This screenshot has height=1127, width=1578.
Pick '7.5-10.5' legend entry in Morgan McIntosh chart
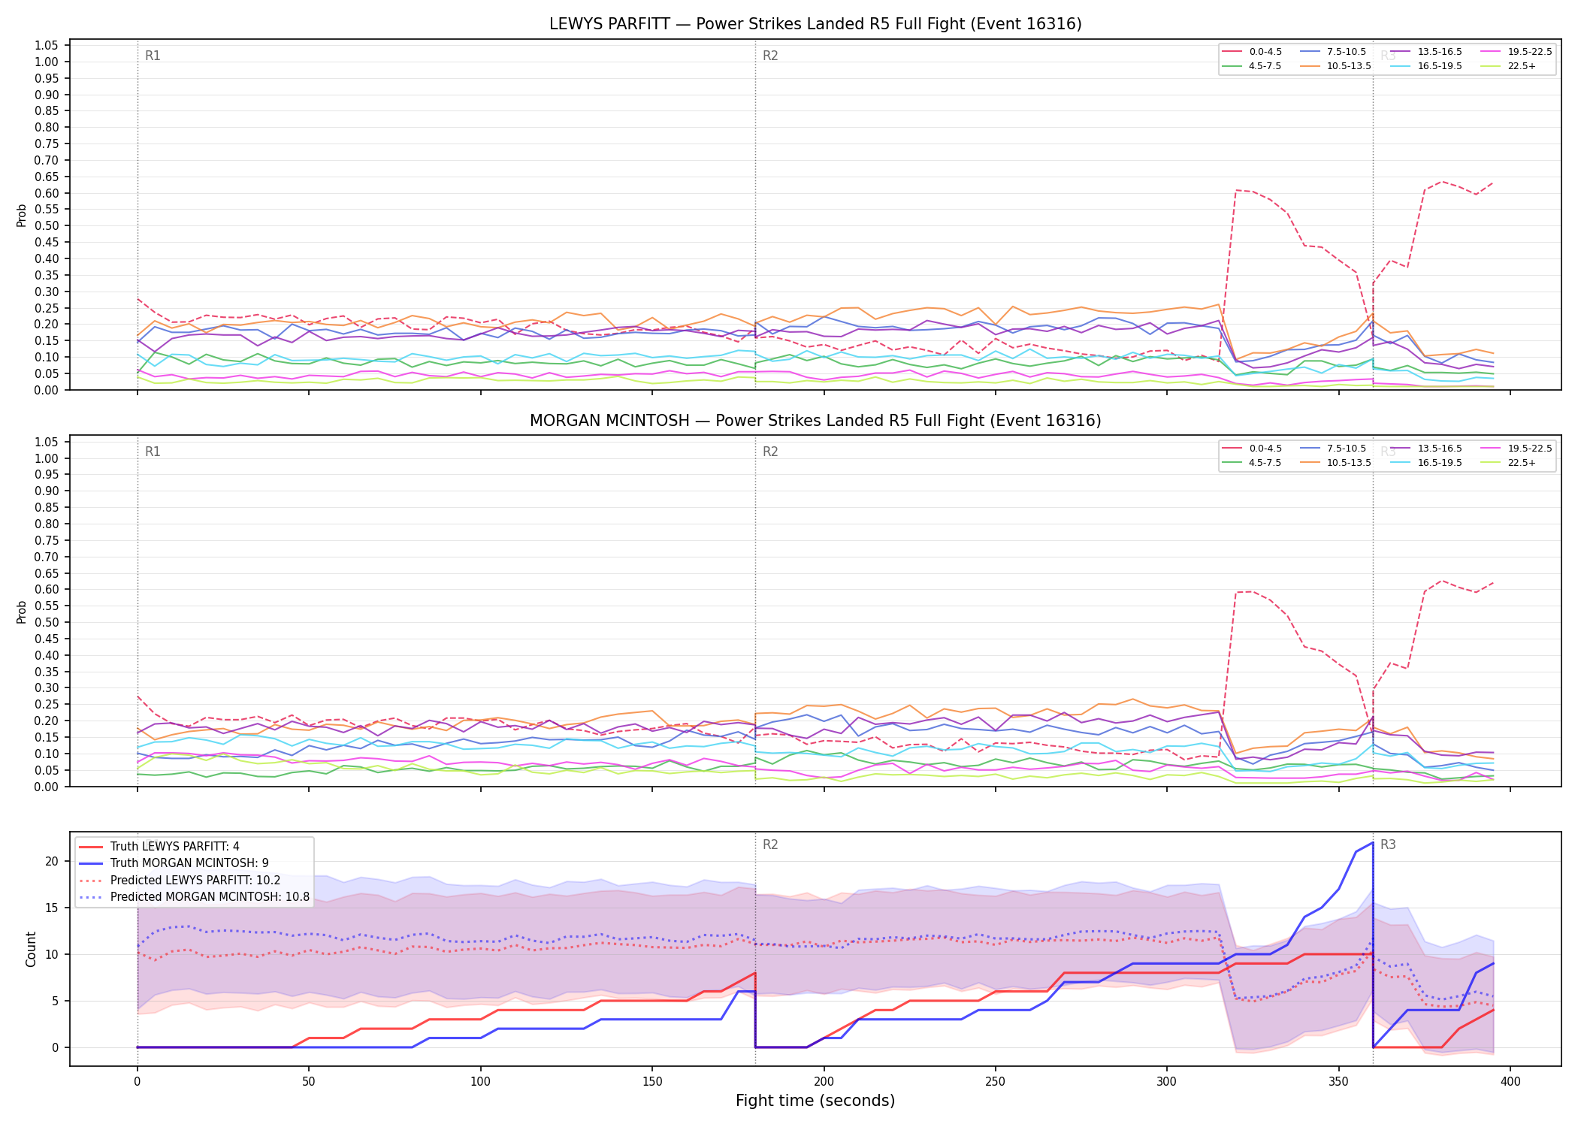point(1333,449)
